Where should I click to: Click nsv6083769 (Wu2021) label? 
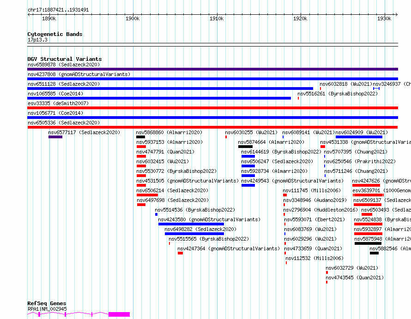310,229
